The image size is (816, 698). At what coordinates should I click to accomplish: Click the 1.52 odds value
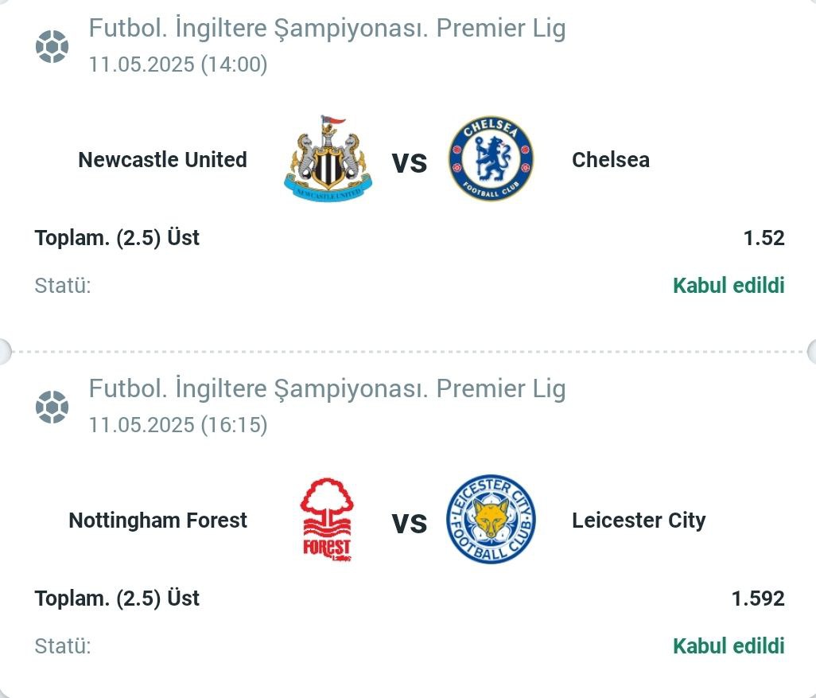764,238
